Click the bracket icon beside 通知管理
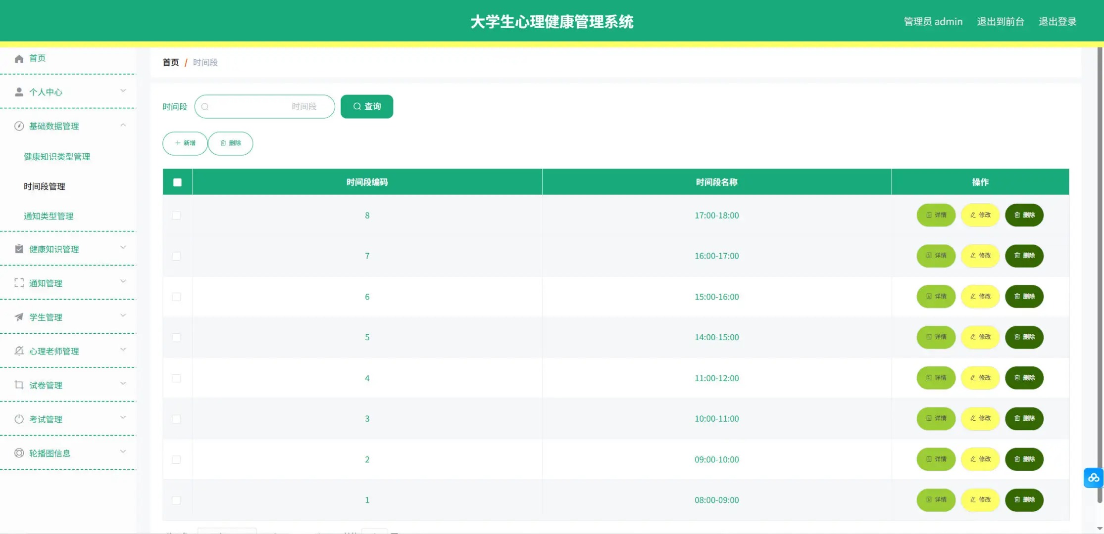The image size is (1104, 534). tap(19, 283)
